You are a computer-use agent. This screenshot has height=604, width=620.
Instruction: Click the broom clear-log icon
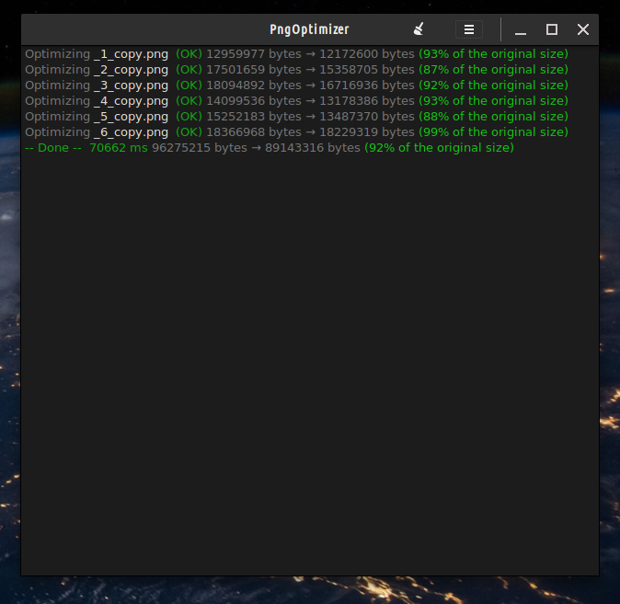click(419, 29)
